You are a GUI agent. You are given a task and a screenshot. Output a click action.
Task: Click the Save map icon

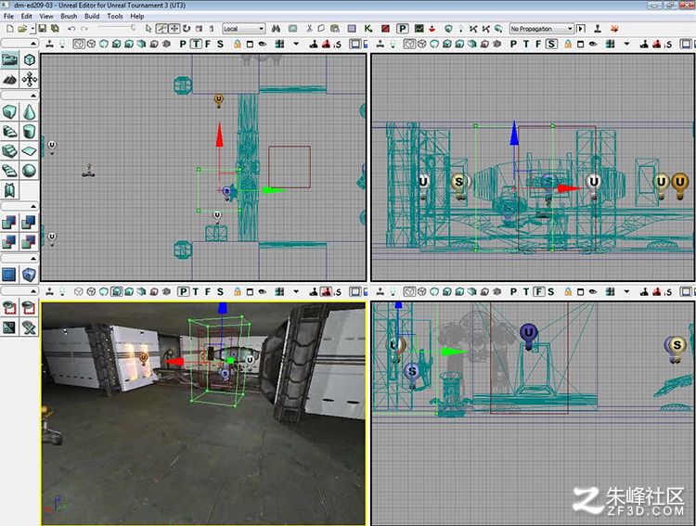(43, 29)
